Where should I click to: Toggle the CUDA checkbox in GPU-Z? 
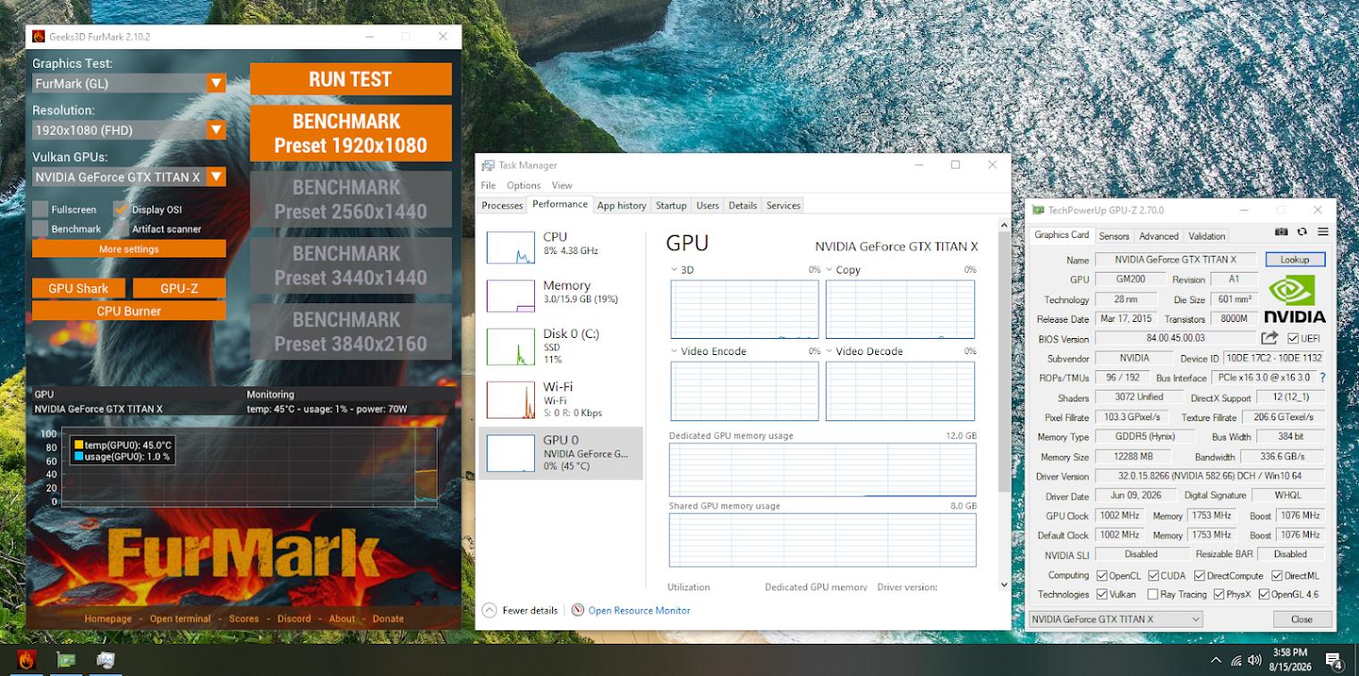click(x=1154, y=576)
